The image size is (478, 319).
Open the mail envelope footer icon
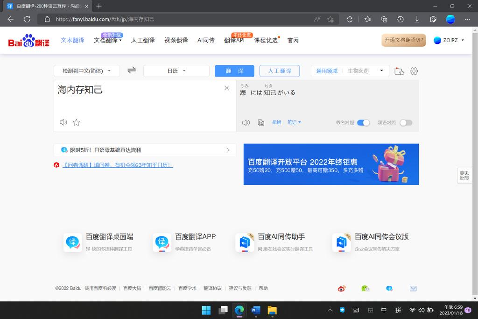click(413, 289)
